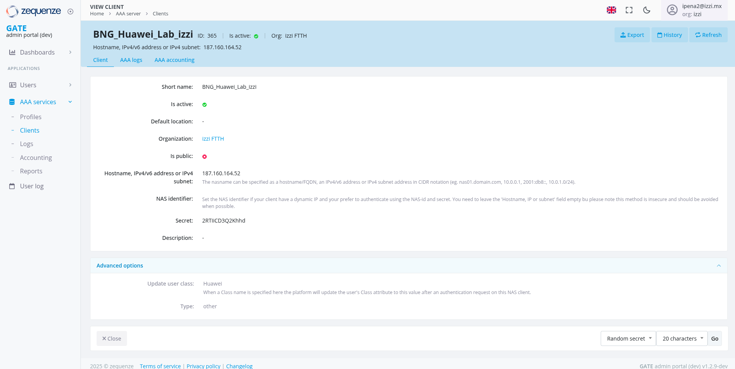
Task: Open the izzi FTTH organization link
Action: pyautogui.click(x=213, y=139)
